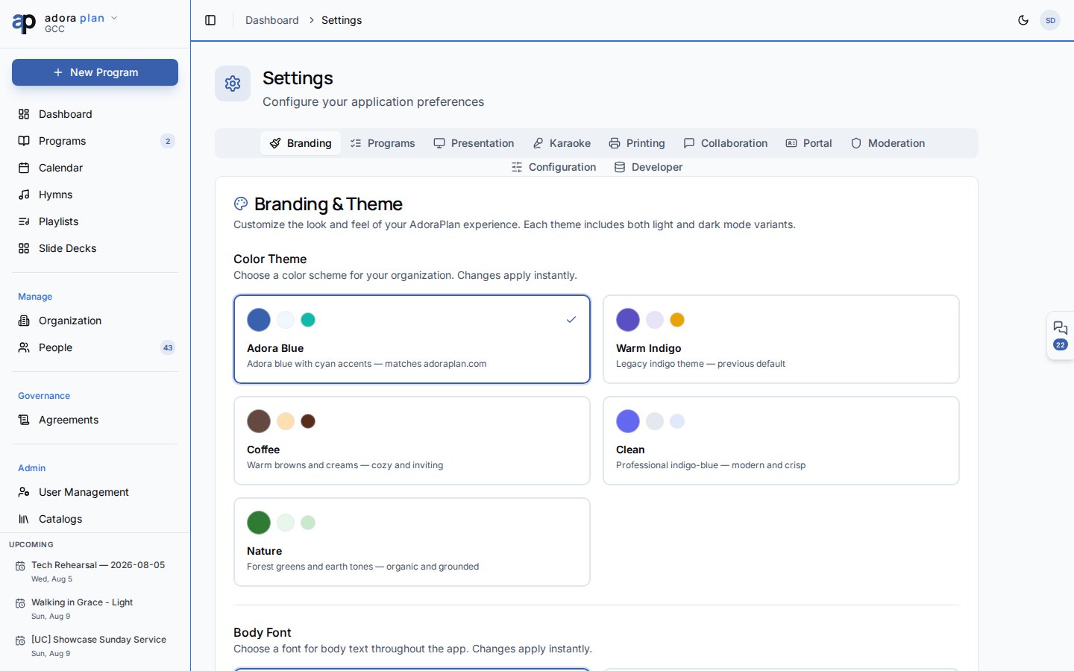Open the Showcase Sunday Service event
1074x671 pixels.
pos(95,646)
